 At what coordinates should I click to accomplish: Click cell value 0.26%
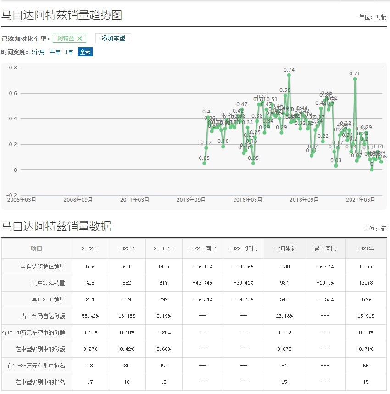point(163,332)
